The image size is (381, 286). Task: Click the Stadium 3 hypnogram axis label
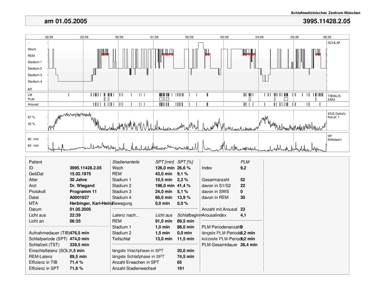click(x=35, y=75)
